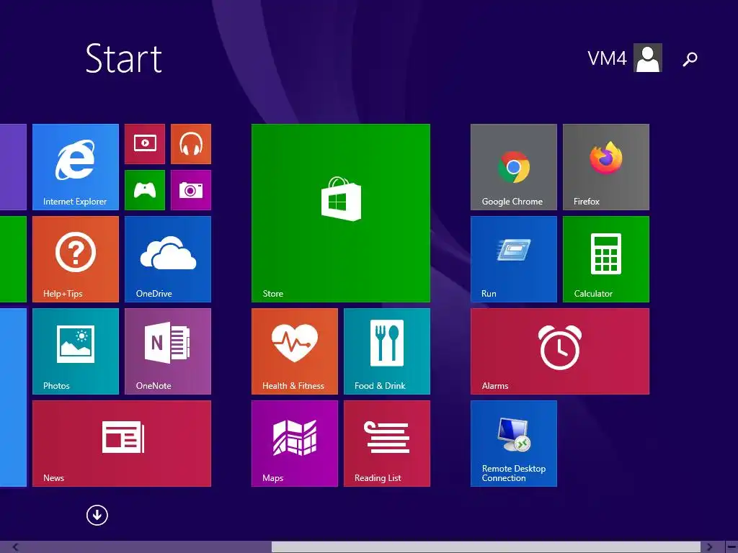Open the Games tile with controller icon
This screenshot has width=738, height=553.
(x=145, y=190)
